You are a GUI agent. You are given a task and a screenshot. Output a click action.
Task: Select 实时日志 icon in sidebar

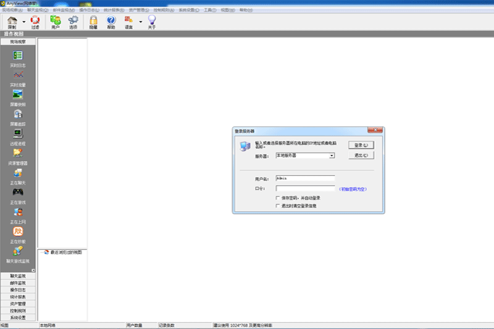click(18, 57)
